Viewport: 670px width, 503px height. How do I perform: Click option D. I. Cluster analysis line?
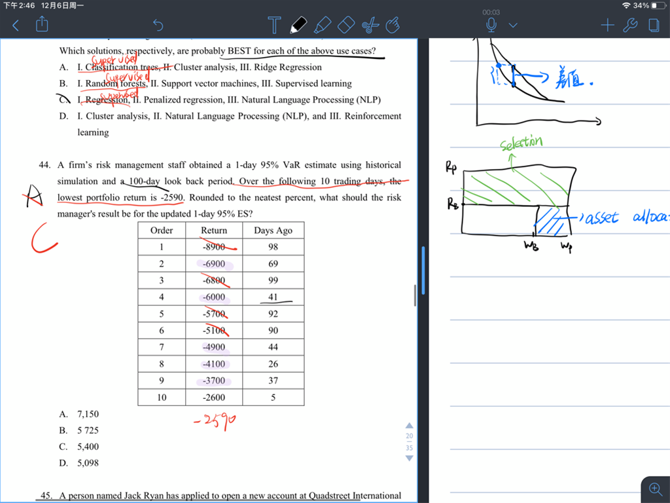[x=230, y=124]
